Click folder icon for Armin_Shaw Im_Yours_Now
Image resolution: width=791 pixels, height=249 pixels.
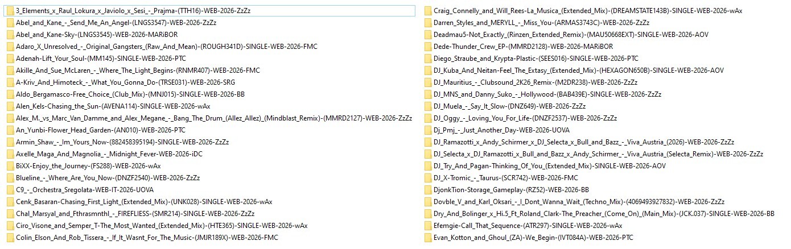click(10, 142)
